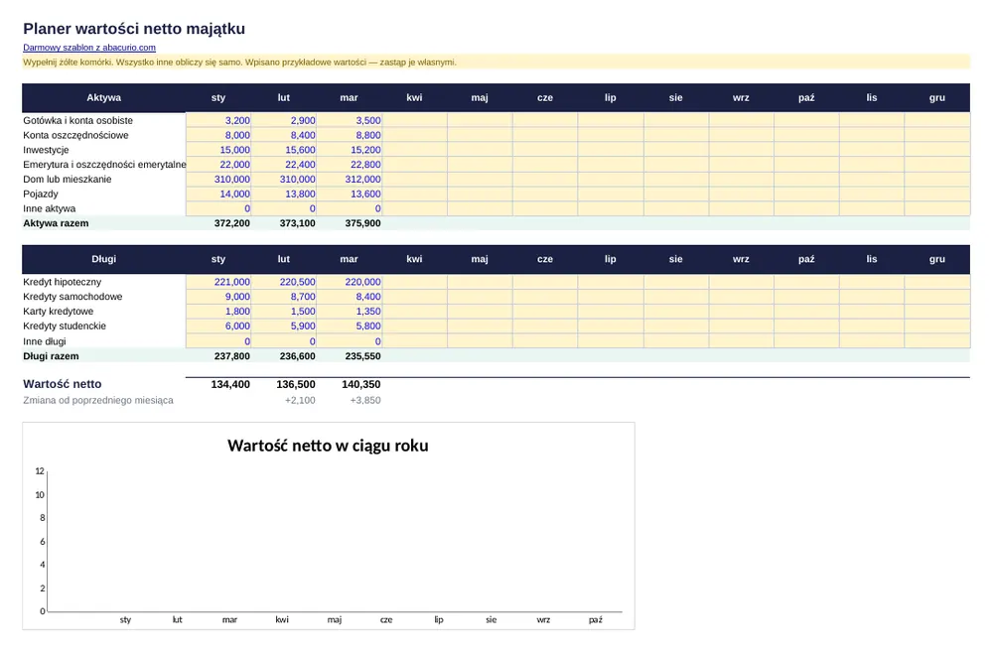Select the Konta oszczędnościowe value for lut
Image resolution: width=993 pixels, height=652 pixels.
pos(284,135)
